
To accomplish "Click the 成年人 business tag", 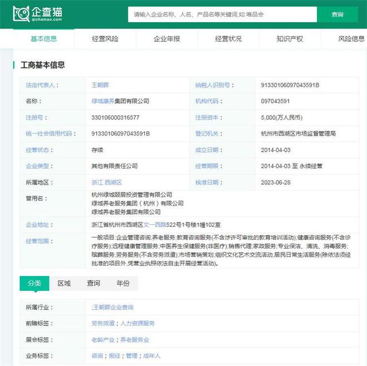I will [152, 356].
